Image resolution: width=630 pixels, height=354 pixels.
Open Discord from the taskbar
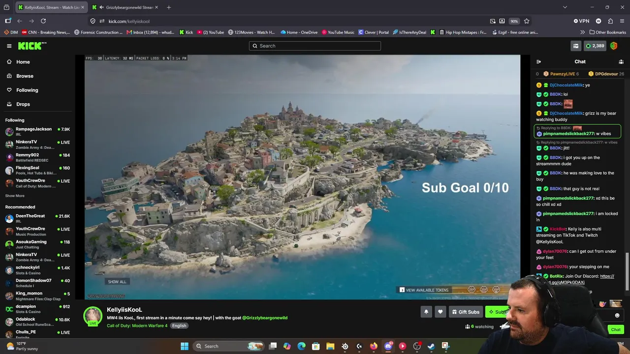click(x=388, y=346)
